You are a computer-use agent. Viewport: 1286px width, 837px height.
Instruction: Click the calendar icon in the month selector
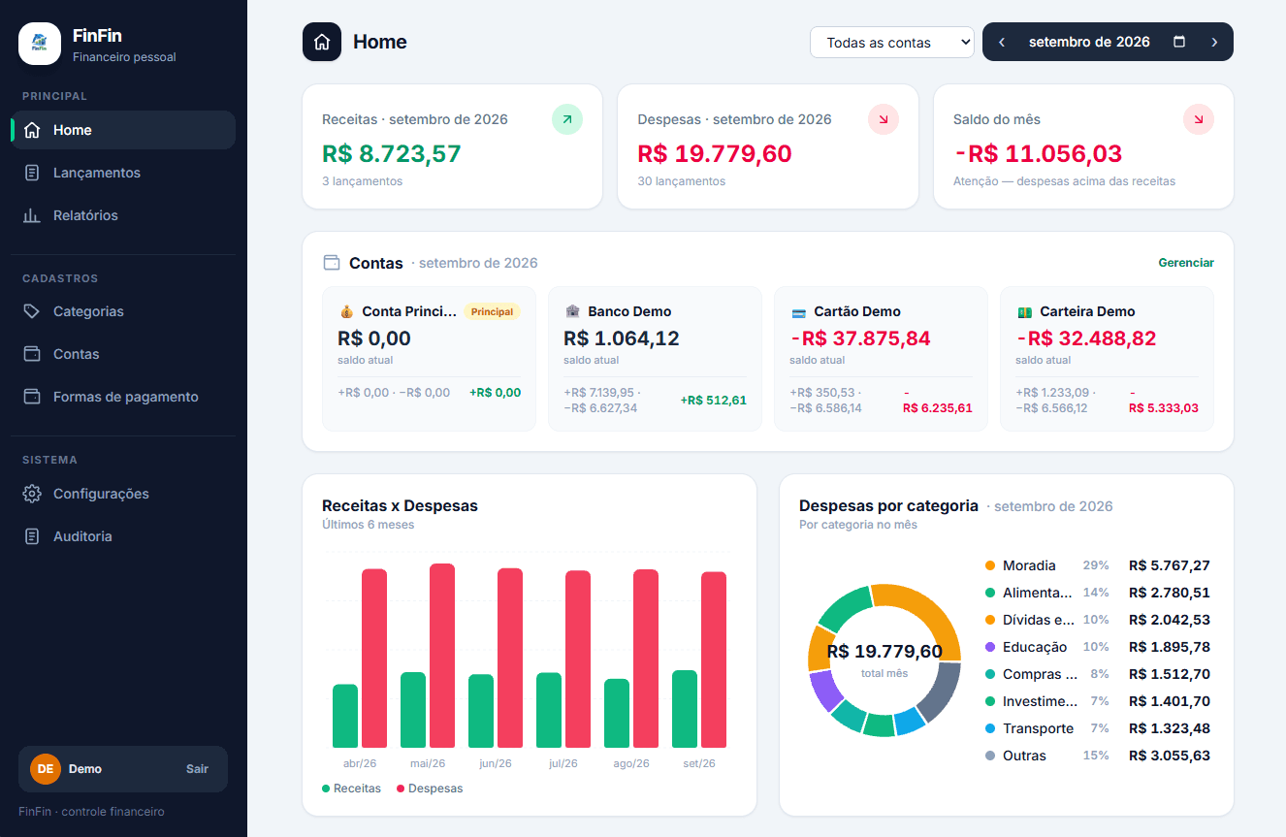pyautogui.click(x=1179, y=42)
